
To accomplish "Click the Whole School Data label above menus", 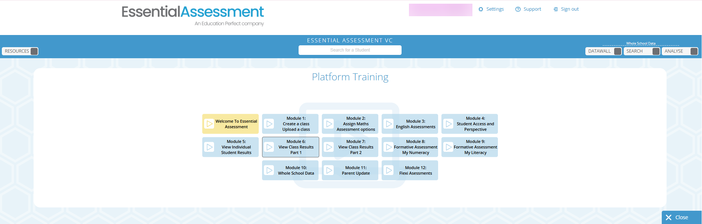I will click(641, 43).
